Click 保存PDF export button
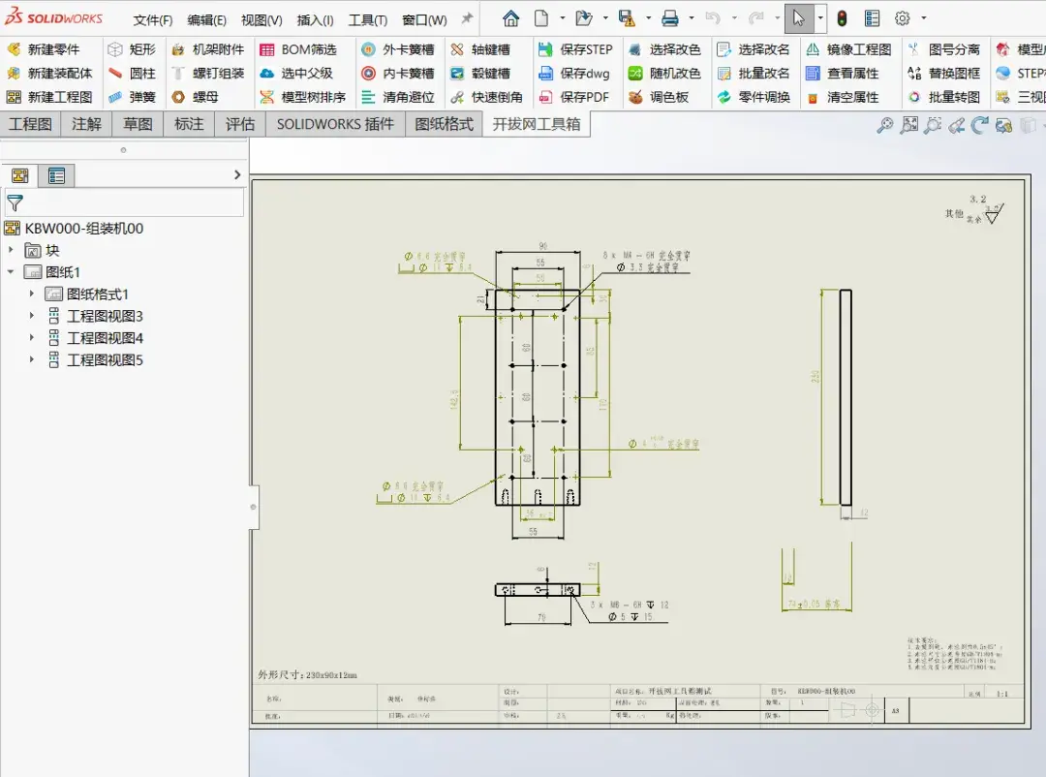 click(573, 98)
